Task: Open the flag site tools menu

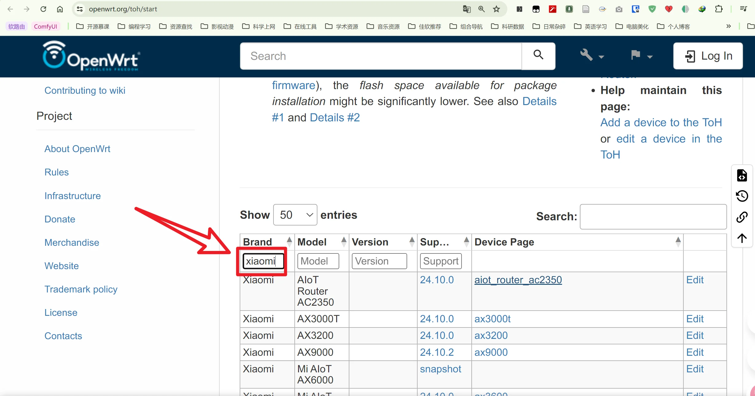Action: pyautogui.click(x=642, y=56)
